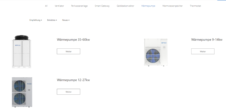Go to the Gebläsekonvektor tab

pos(125,6)
